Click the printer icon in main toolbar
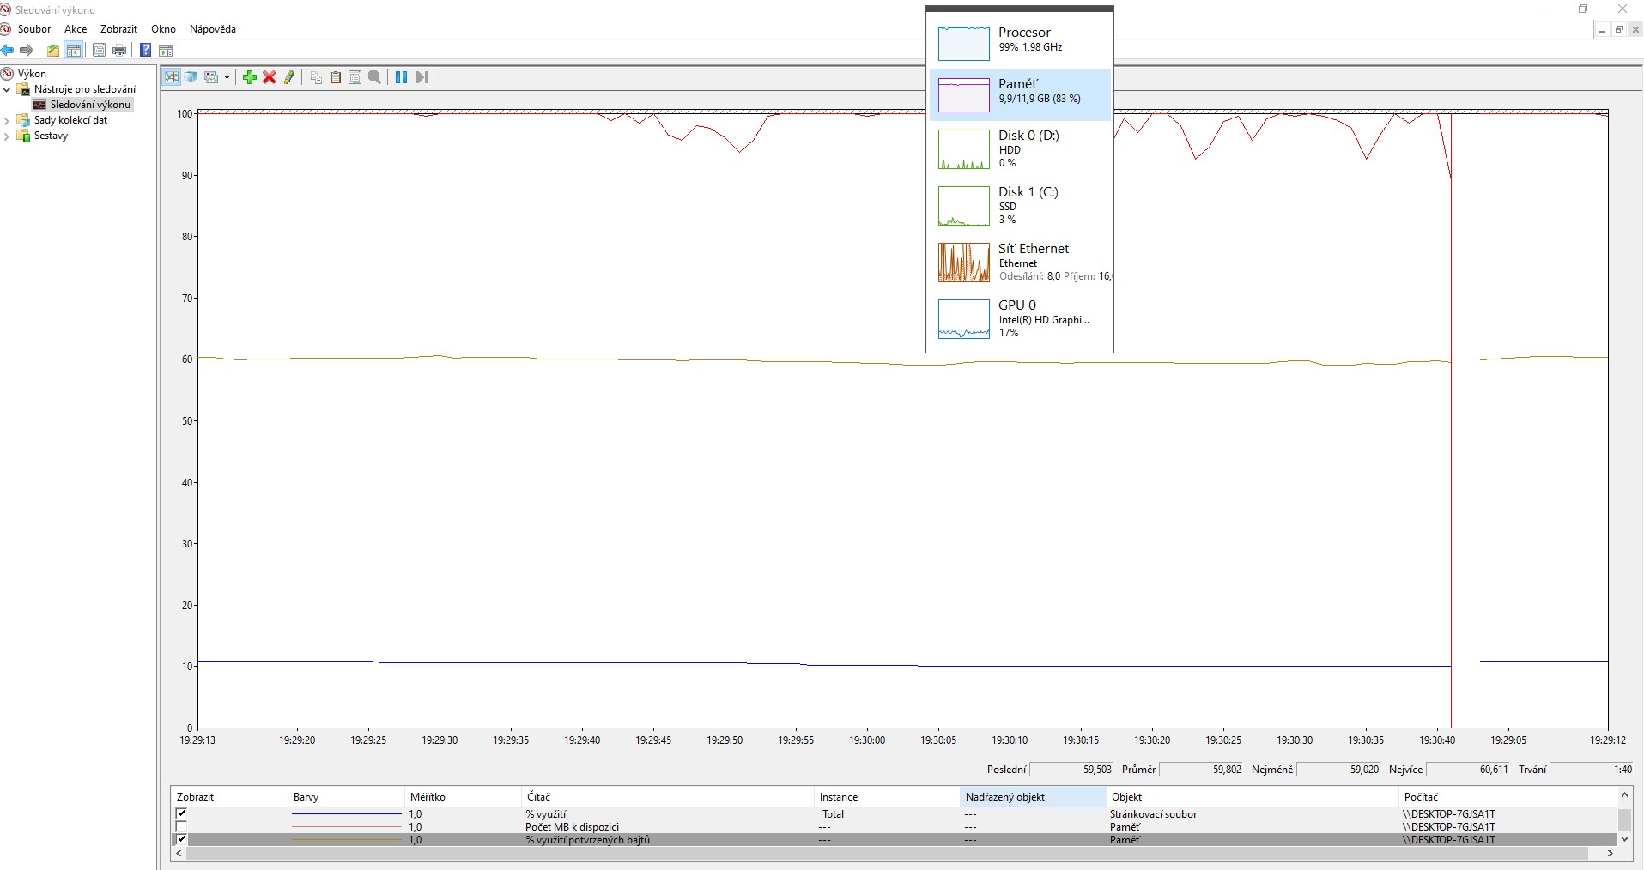The image size is (1644, 870). point(119,51)
